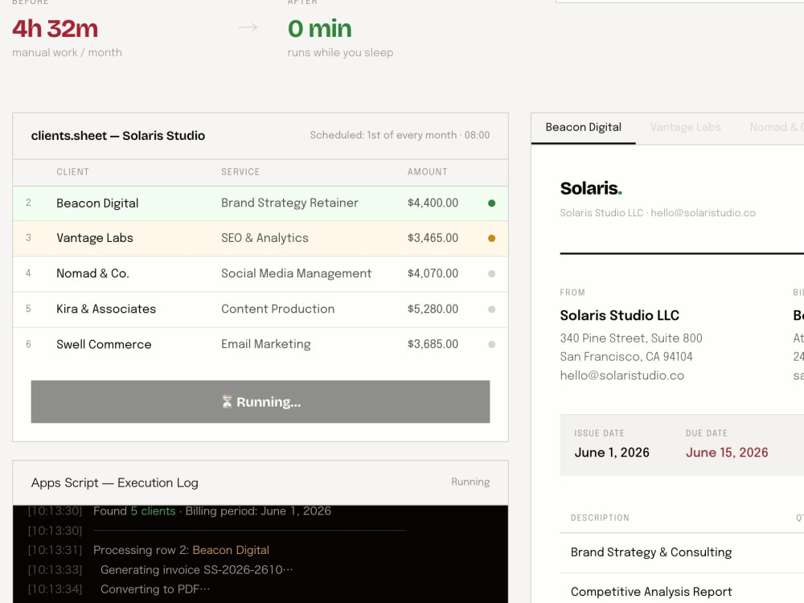Open the Beacon Digital invoice tab

(x=583, y=127)
